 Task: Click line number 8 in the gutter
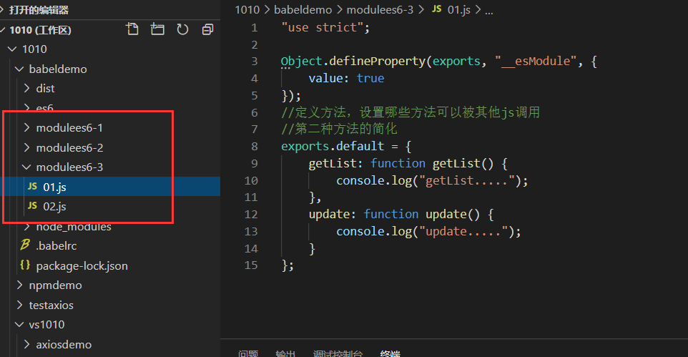click(255, 146)
